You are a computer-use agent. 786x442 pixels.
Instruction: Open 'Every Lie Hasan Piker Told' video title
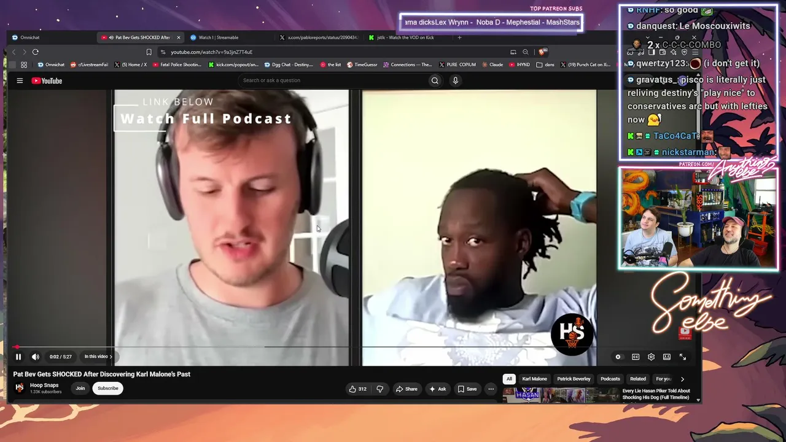click(x=656, y=394)
